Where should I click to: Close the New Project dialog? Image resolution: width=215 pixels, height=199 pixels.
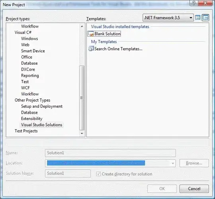(205, 3)
